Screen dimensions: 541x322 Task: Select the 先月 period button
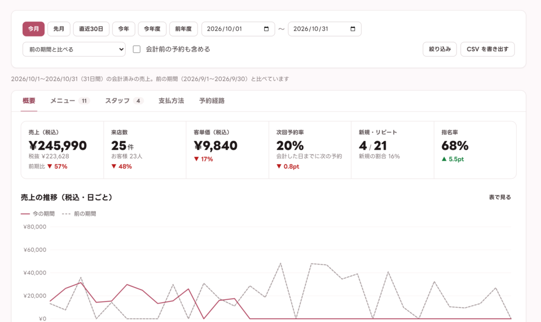59,29
